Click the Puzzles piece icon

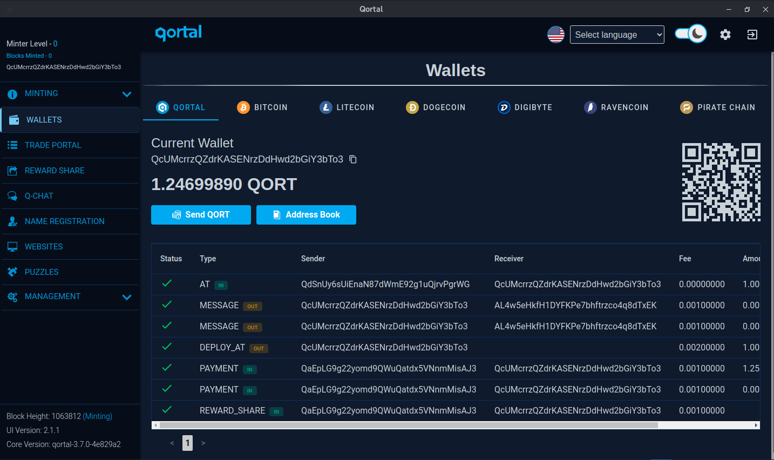tap(12, 272)
